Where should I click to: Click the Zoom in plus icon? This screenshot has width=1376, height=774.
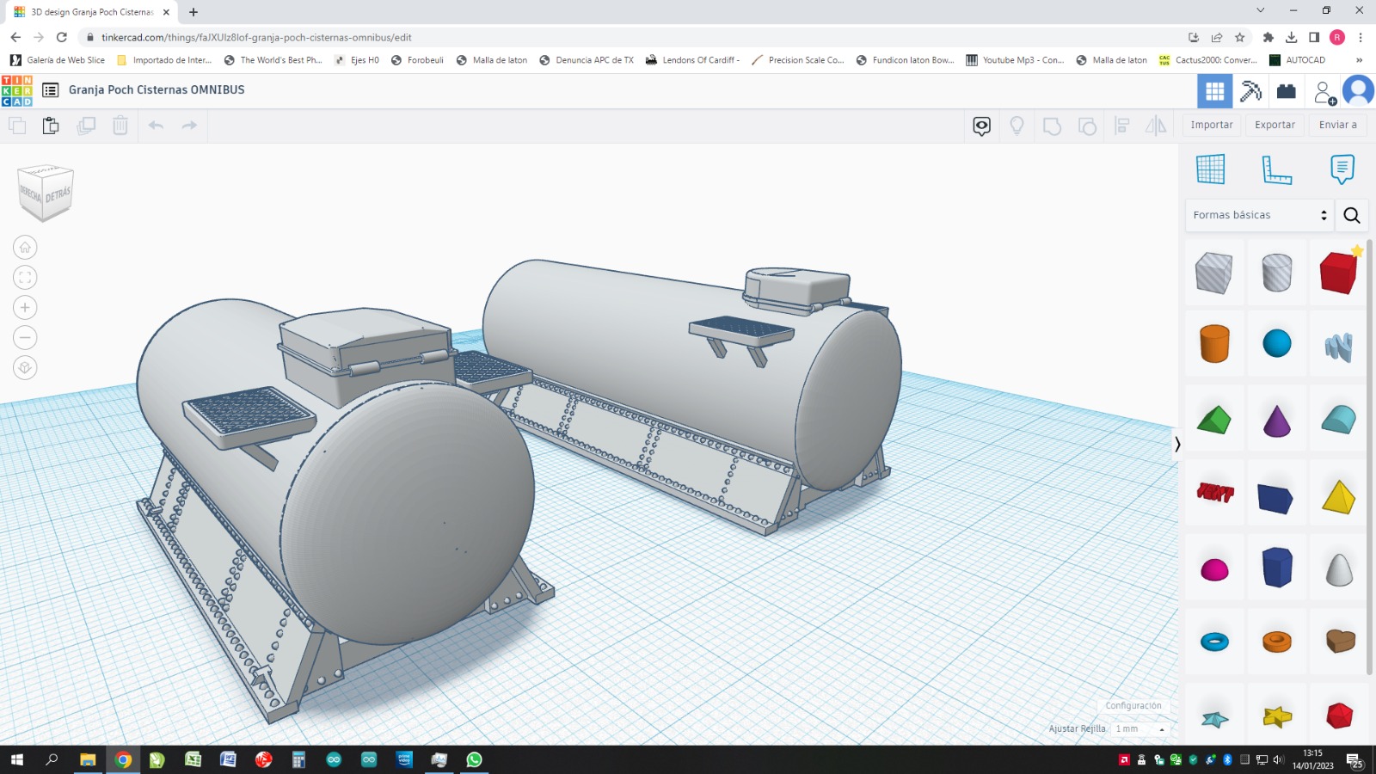coord(25,308)
